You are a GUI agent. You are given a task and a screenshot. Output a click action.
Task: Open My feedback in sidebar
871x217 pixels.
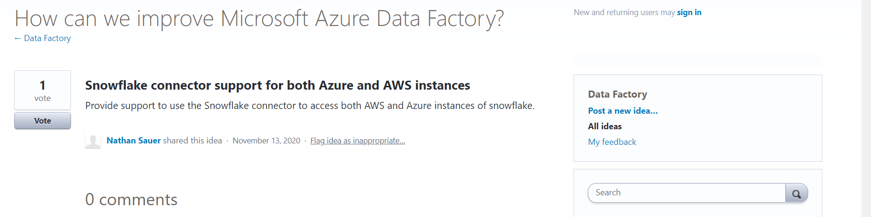612,142
